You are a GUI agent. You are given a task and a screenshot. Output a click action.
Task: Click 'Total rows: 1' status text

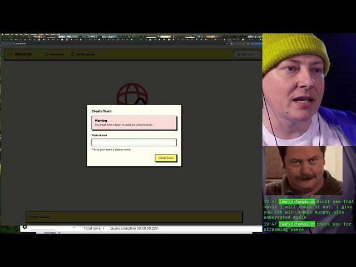[x=94, y=229]
